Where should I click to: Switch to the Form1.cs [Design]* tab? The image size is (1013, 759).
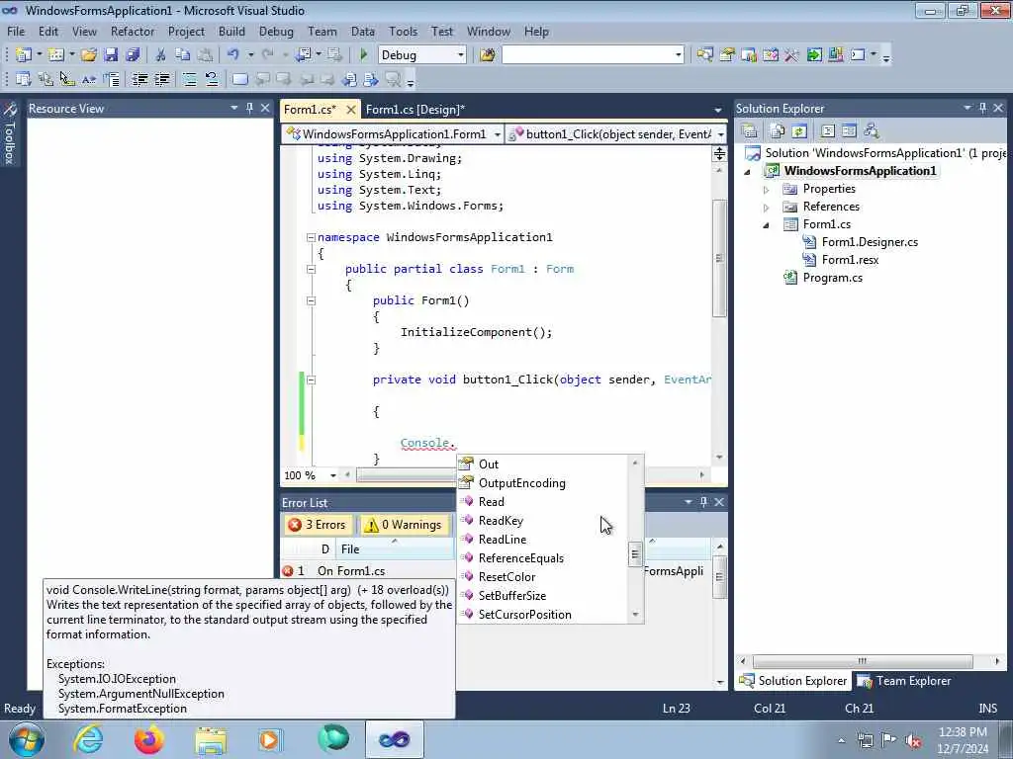pos(414,109)
